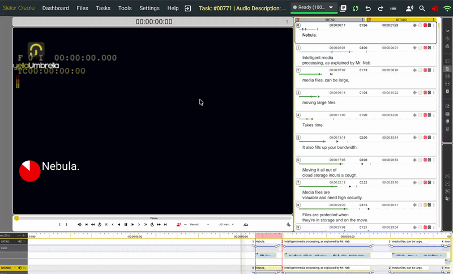Open the Files menu
Image resolution: width=453 pixels, height=274 pixels.
[x=82, y=8]
